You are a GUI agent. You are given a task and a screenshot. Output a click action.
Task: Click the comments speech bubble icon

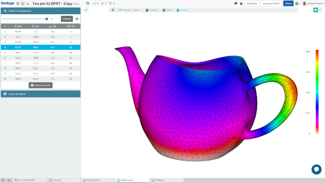[x=236, y=4]
